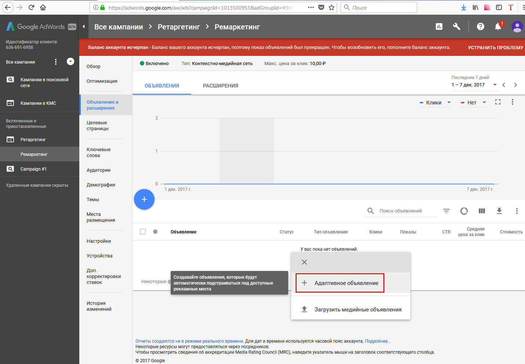Image resolution: width=525 pixels, height=364 pixels.
Task: Expand the campaigns dropdown circle arrow
Action: [70, 61]
